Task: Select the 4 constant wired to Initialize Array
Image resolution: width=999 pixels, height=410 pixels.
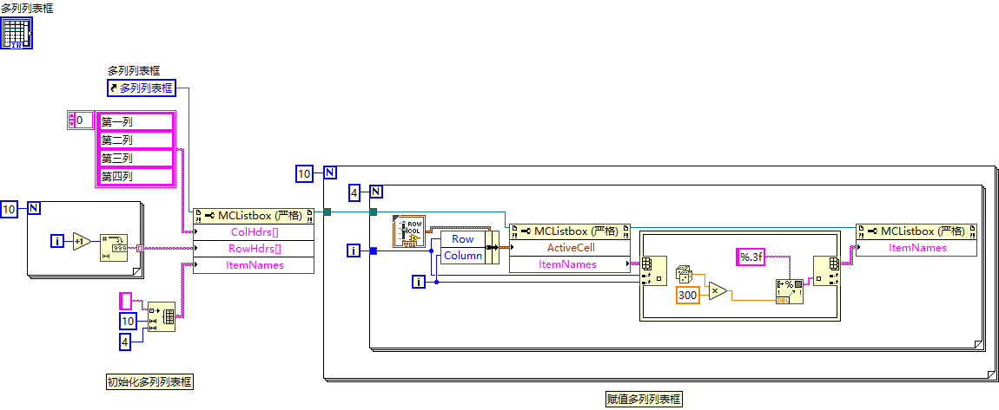Action: [125, 342]
